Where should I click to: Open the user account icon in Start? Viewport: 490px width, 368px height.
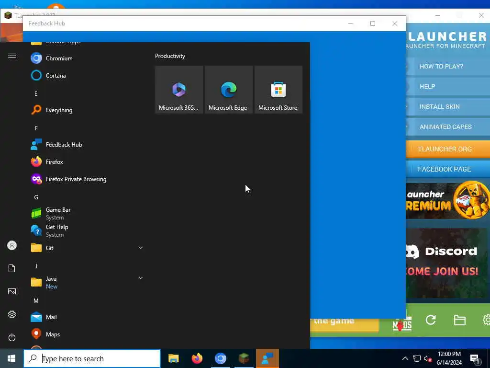pyautogui.click(x=12, y=245)
